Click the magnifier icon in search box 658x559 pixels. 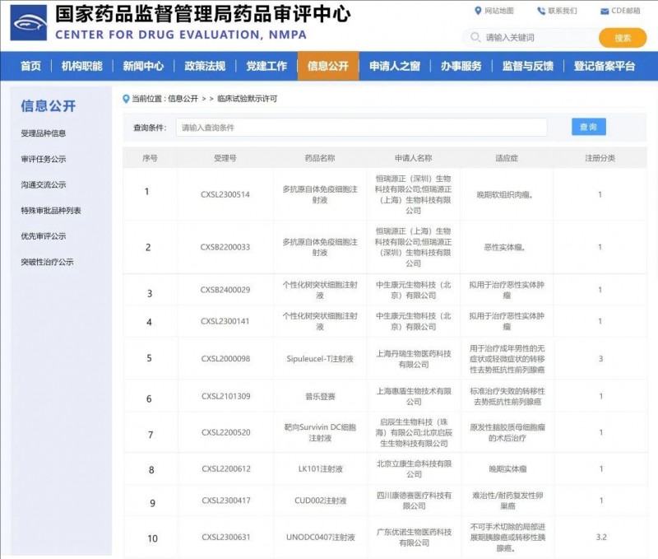(x=475, y=37)
